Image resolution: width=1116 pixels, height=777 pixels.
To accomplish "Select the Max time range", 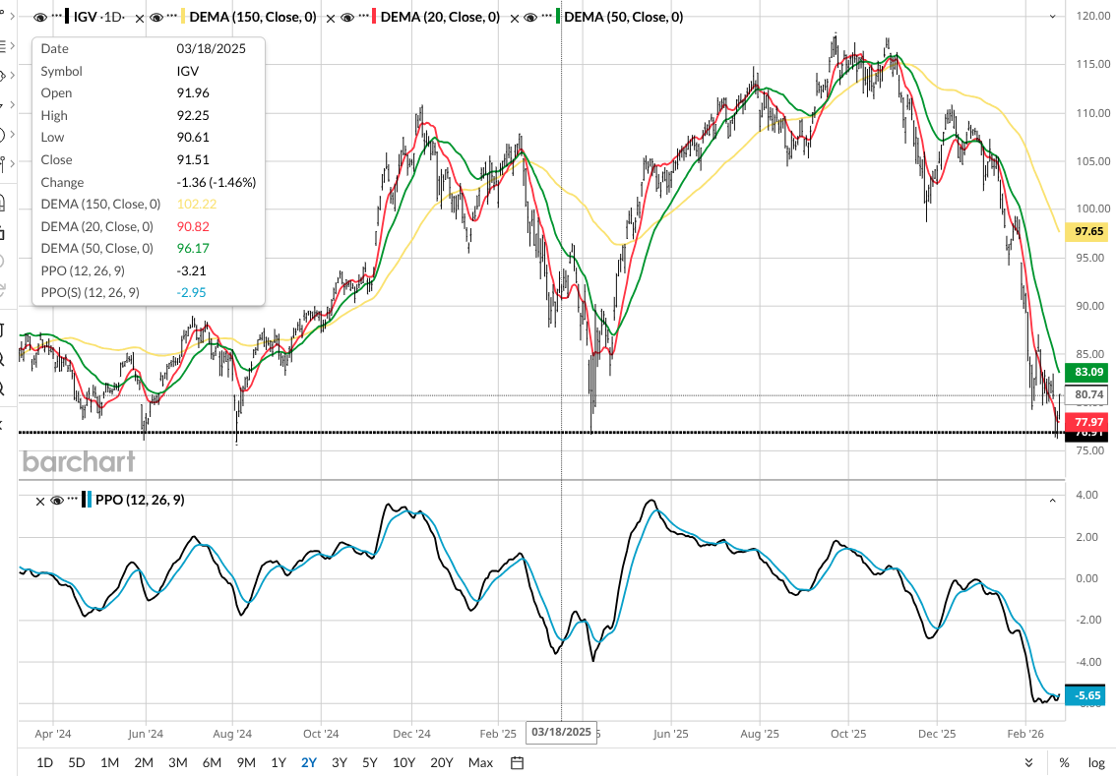I will pos(480,763).
